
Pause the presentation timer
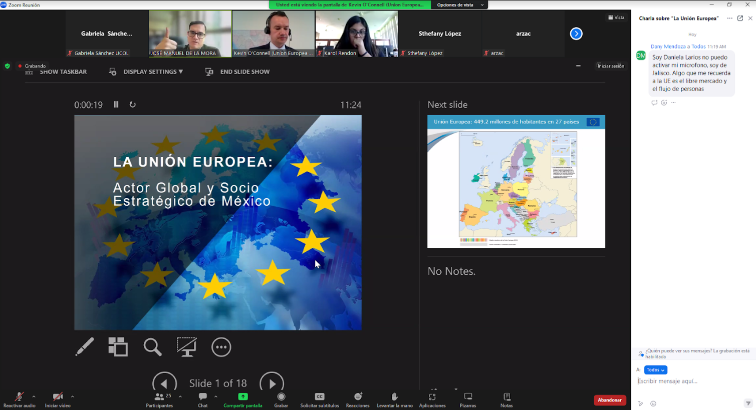click(116, 104)
